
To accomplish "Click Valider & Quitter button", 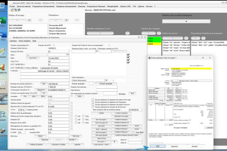I will tap(36, 144).
